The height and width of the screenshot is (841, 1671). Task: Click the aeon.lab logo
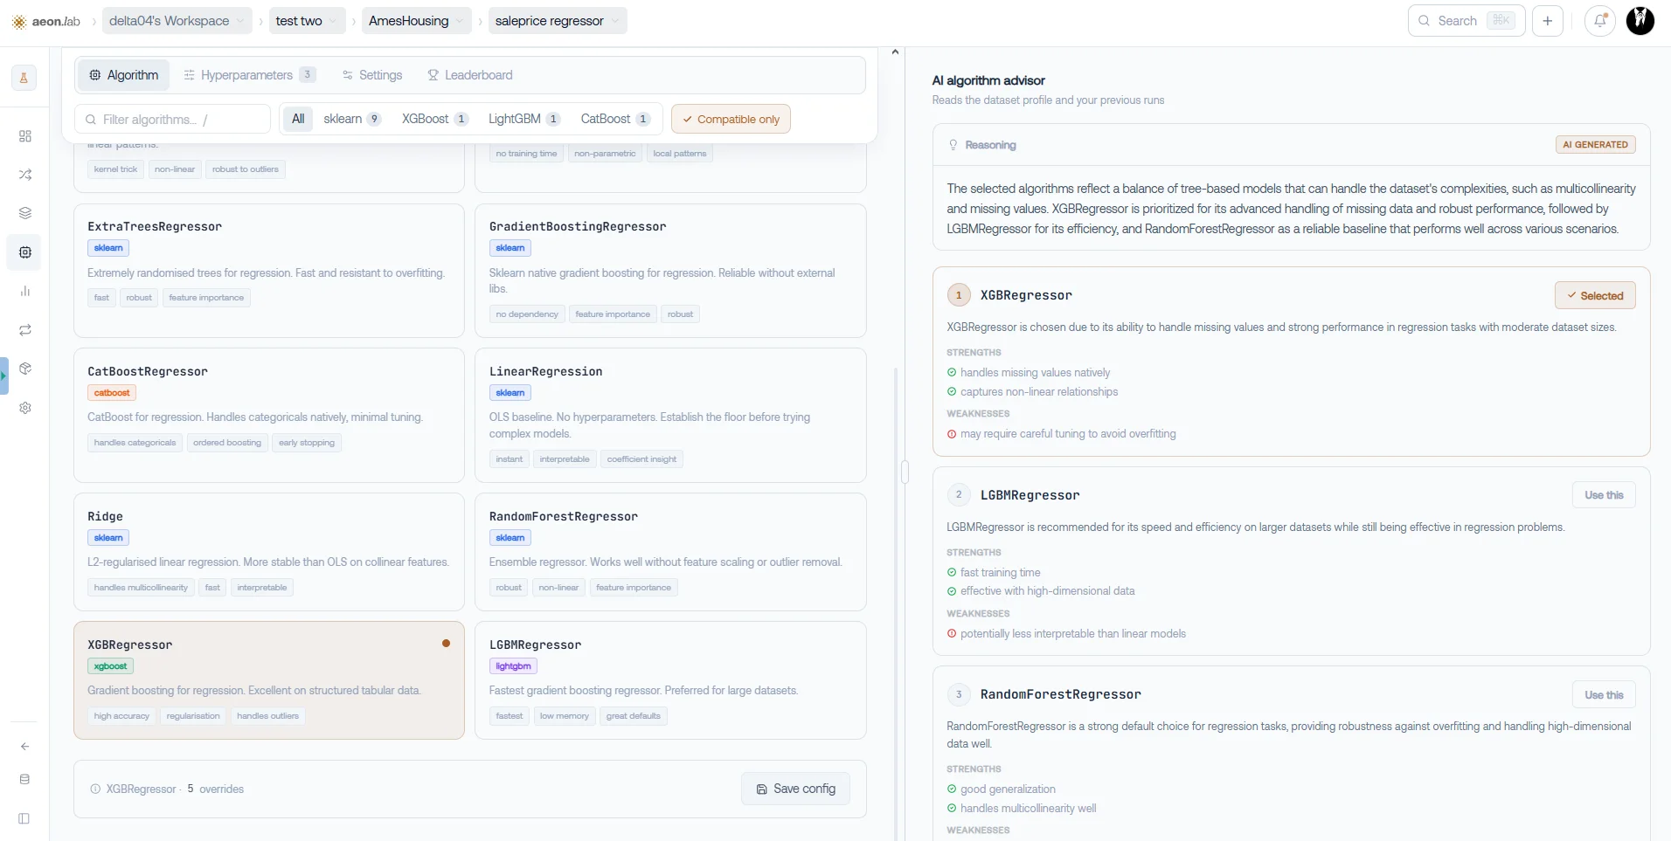pyautogui.click(x=46, y=21)
